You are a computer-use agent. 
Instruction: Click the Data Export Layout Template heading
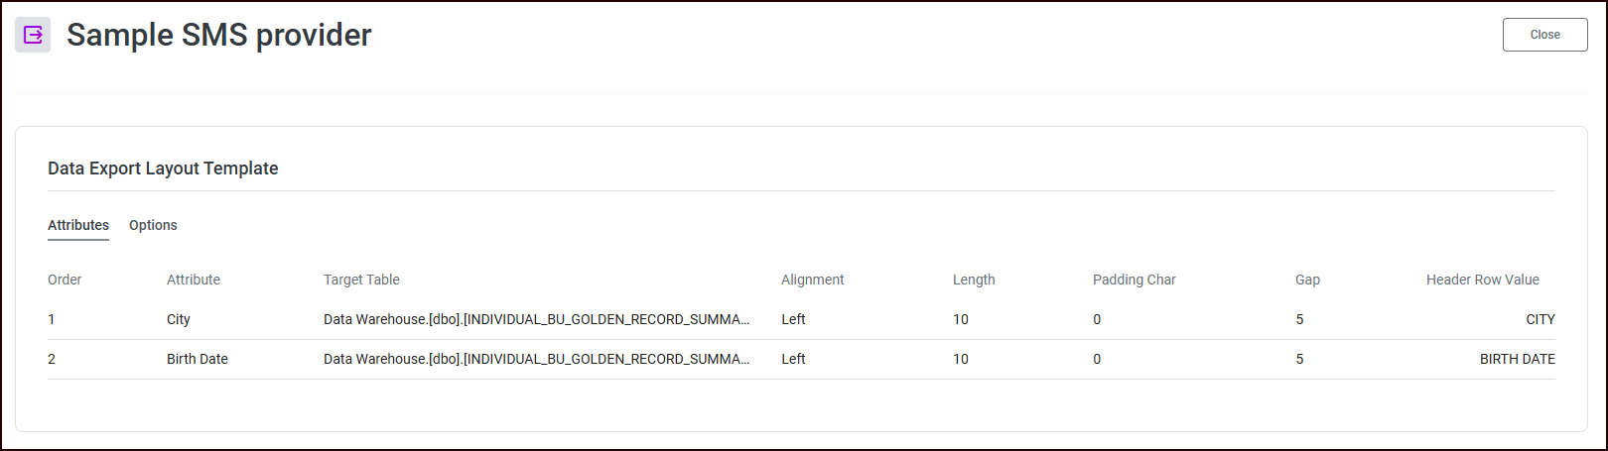click(163, 169)
